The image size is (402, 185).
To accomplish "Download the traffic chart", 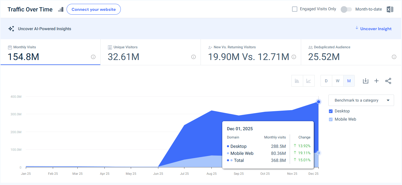I will tap(365, 81).
